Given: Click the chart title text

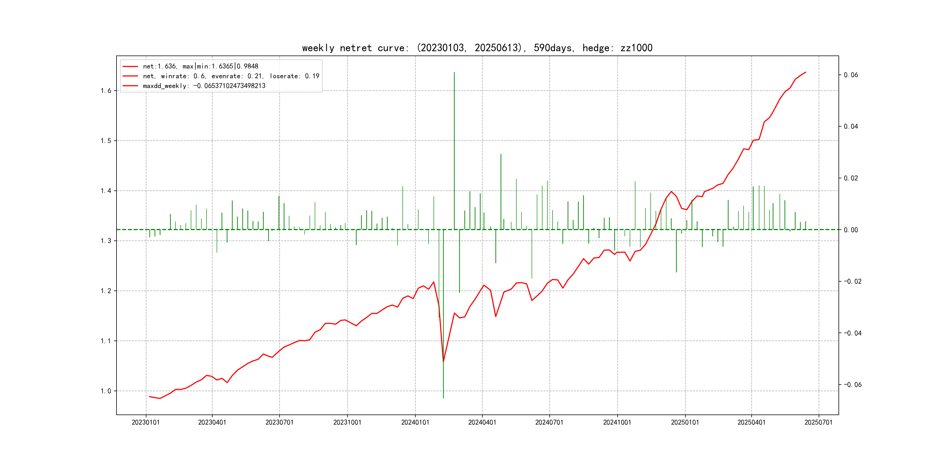Looking at the screenshot, I should tap(477, 48).
